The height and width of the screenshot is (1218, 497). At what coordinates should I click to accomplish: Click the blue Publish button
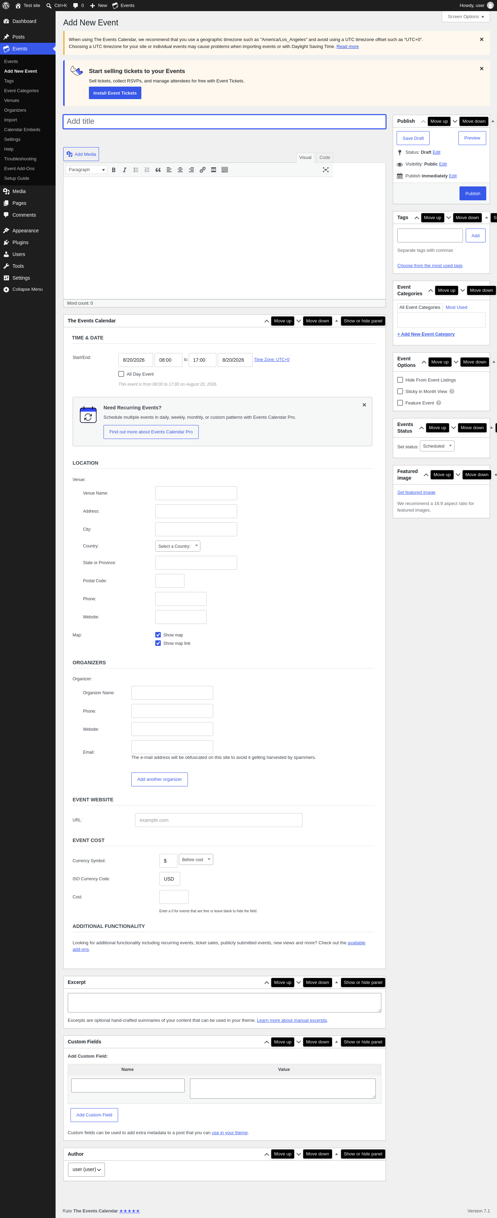tap(472, 193)
